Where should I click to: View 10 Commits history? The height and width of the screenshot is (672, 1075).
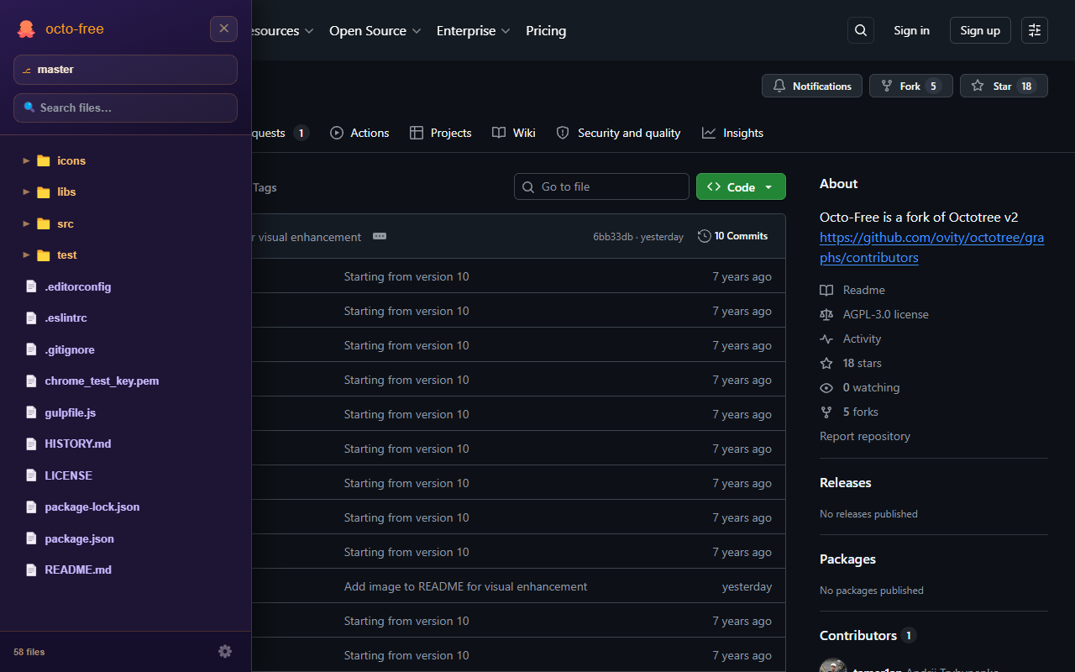(732, 236)
